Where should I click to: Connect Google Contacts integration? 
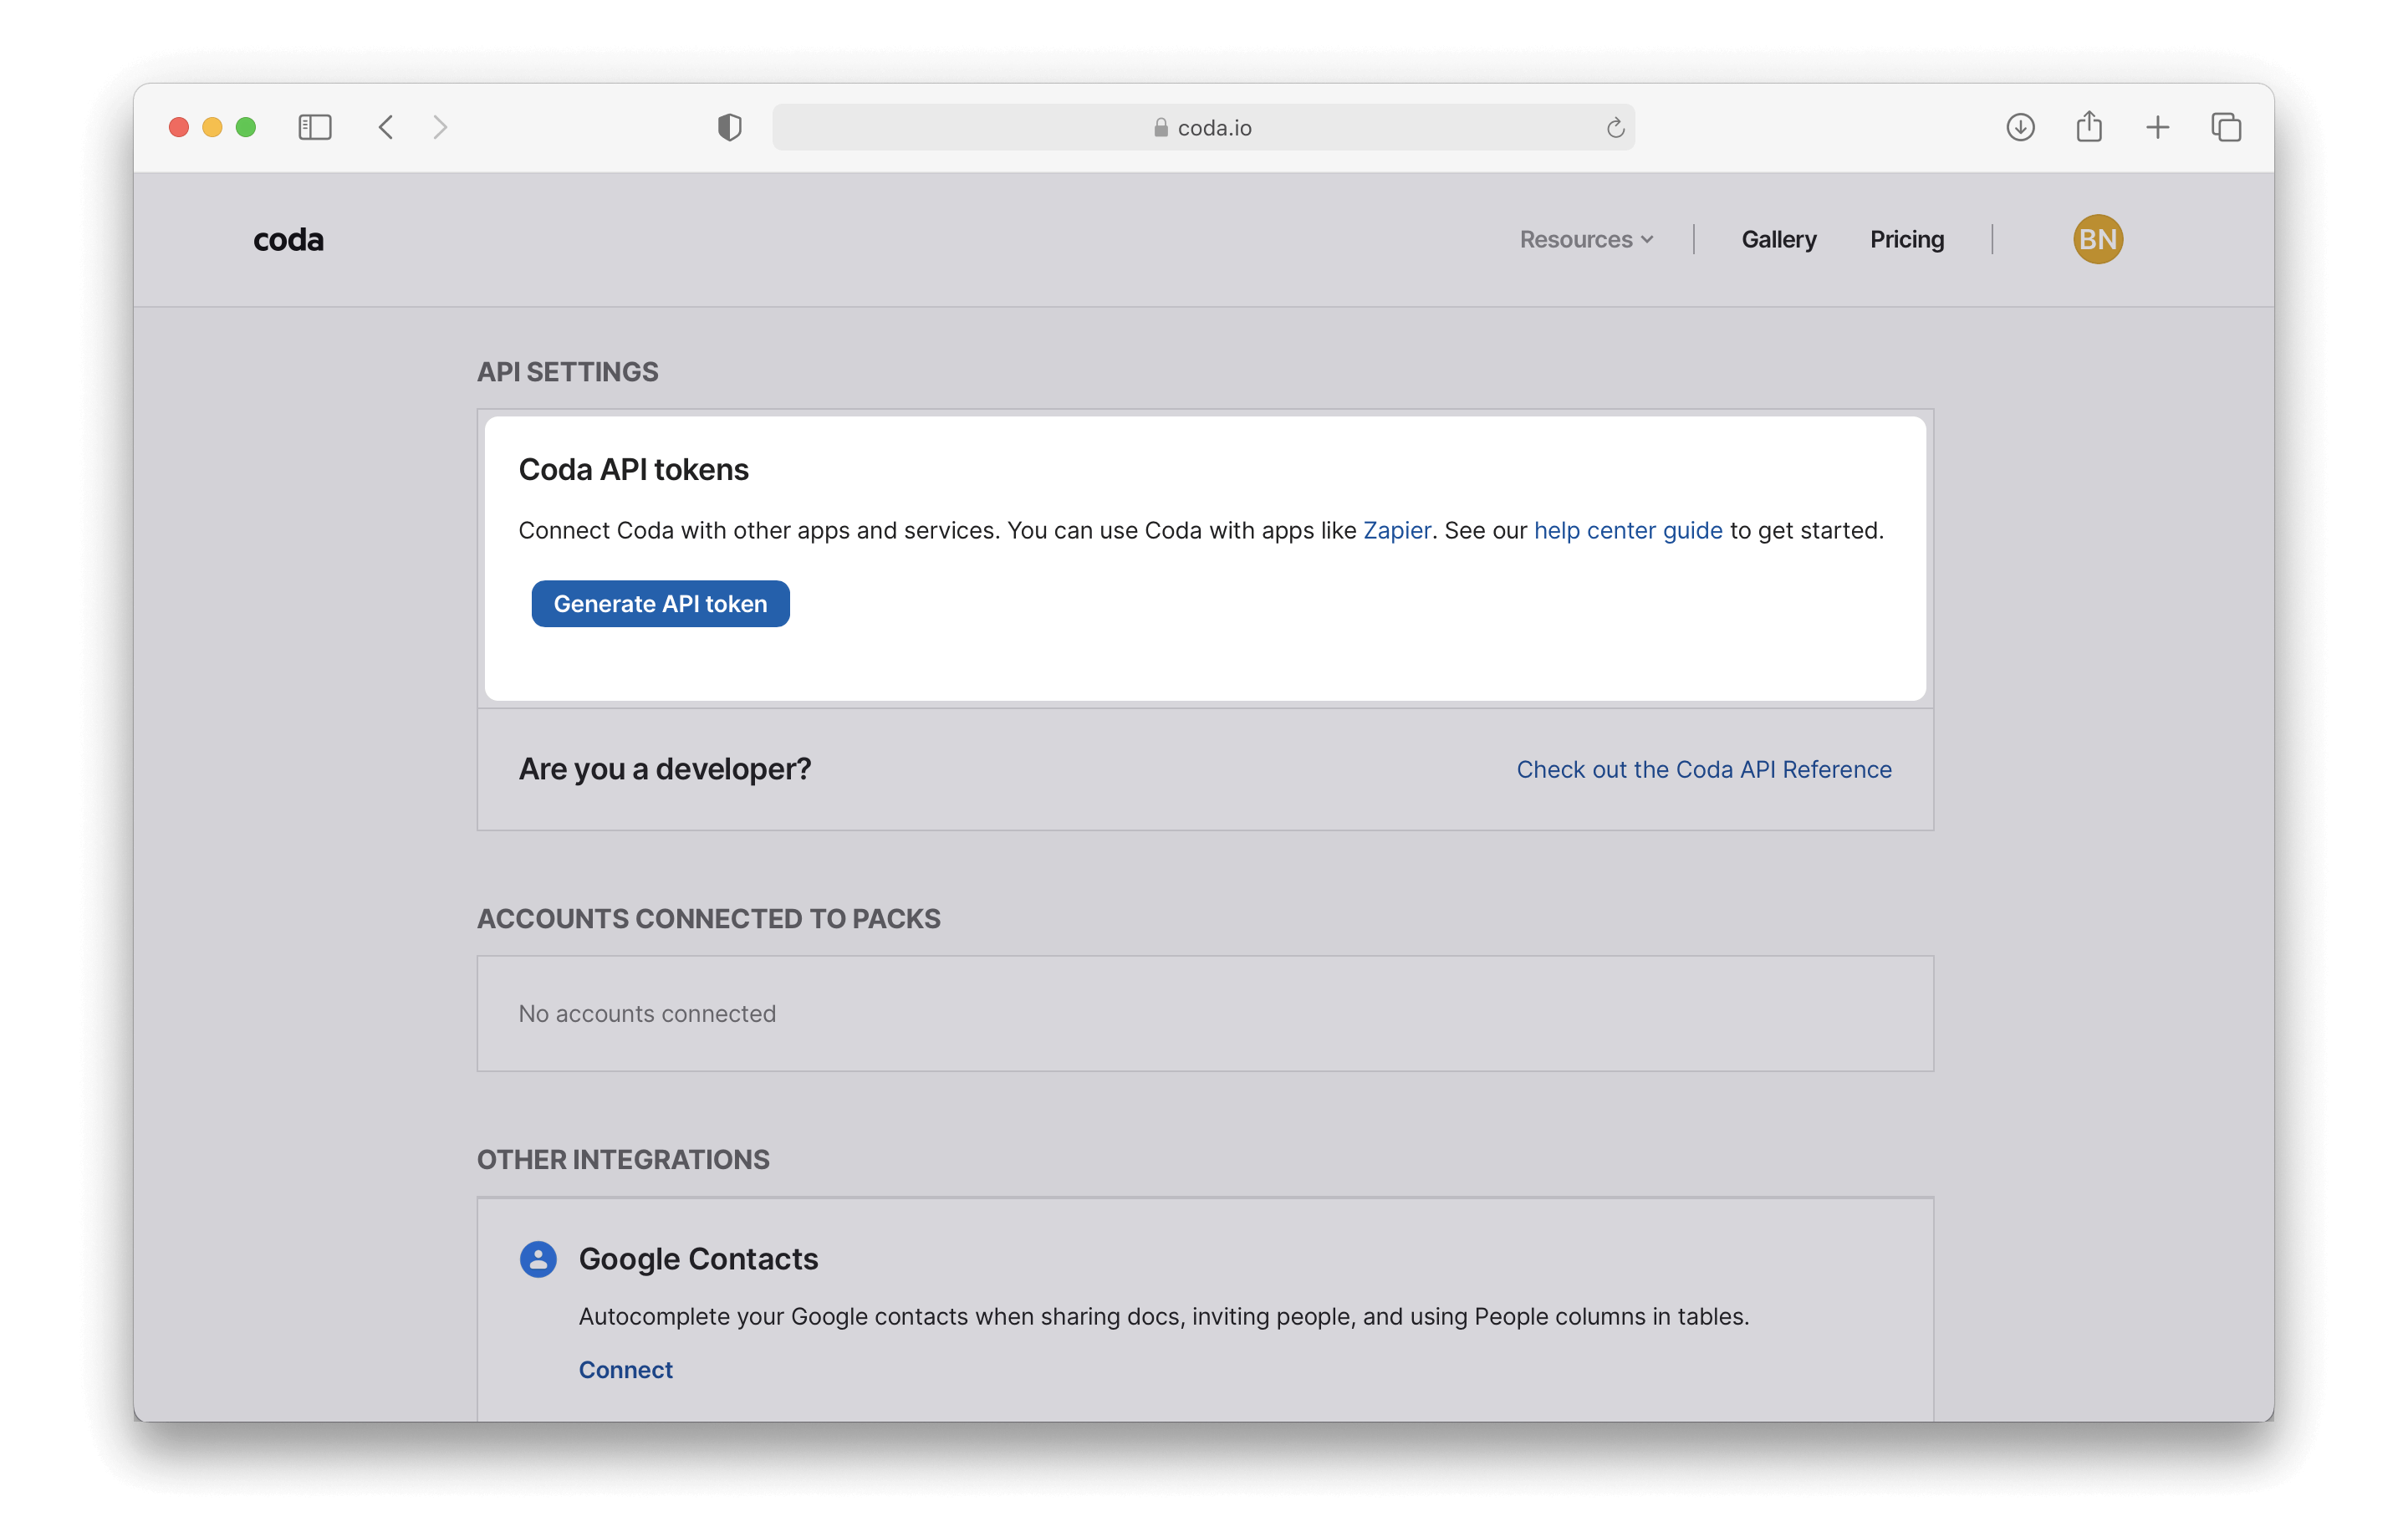coord(626,1369)
